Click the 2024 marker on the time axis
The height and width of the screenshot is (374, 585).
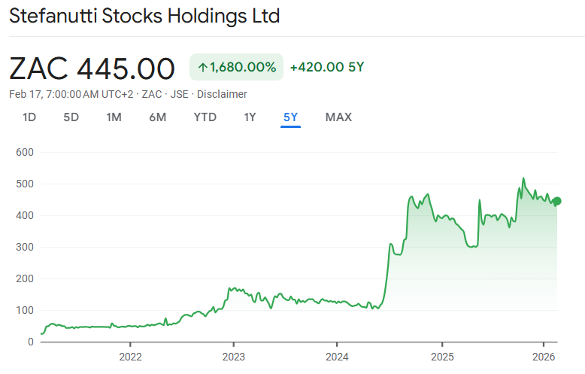coord(338,356)
